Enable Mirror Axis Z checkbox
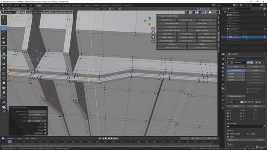Screen dimensions: 267x150 pyautogui.click(x=228, y=120)
